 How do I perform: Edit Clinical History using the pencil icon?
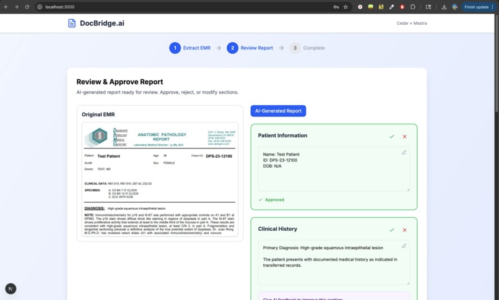click(x=404, y=246)
